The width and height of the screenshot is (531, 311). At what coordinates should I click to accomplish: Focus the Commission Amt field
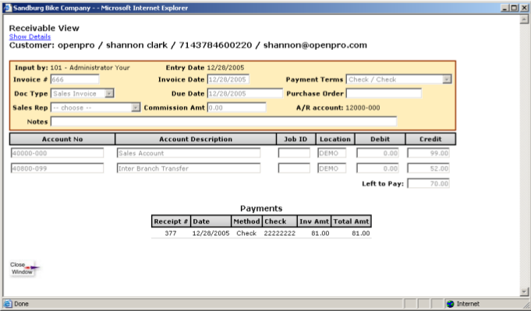tap(236, 108)
